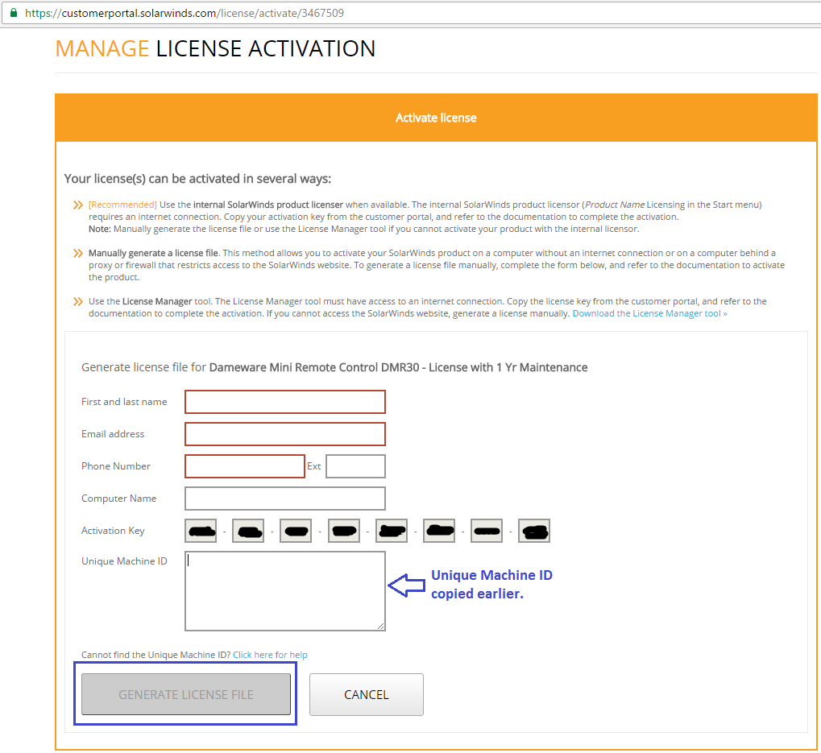This screenshot has width=821, height=753.
Task: Click inside the First and last name field
Action: (284, 401)
